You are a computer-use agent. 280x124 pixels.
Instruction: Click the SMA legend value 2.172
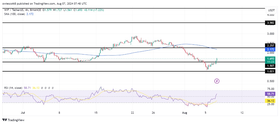pos(30,14)
